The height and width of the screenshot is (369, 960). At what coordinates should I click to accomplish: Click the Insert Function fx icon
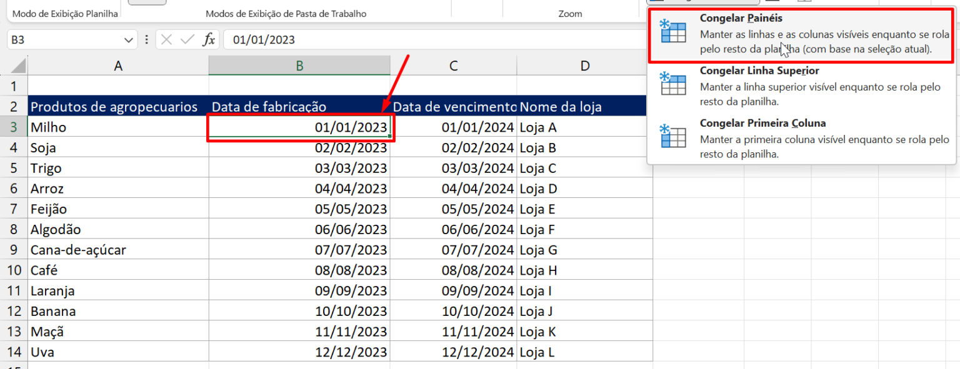tap(209, 39)
